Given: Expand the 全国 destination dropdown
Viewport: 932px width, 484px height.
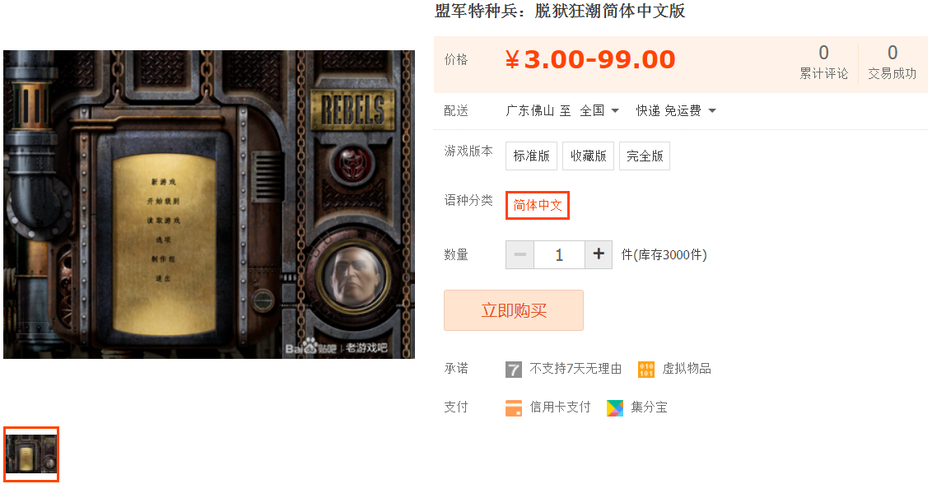Looking at the screenshot, I should pyautogui.click(x=599, y=110).
